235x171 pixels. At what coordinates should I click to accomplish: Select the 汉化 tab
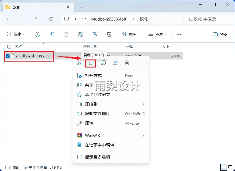click(38, 7)
